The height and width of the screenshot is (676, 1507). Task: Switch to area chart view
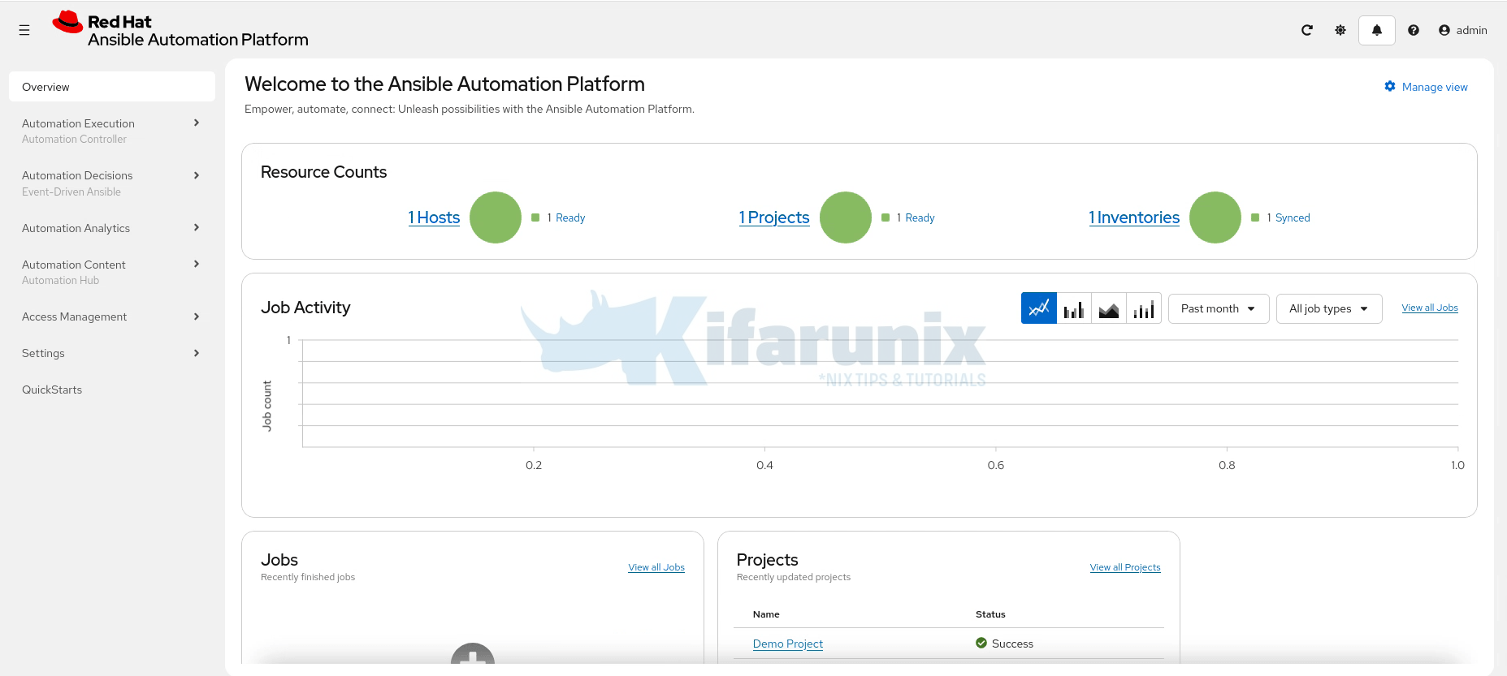(x=1109, y=308)
